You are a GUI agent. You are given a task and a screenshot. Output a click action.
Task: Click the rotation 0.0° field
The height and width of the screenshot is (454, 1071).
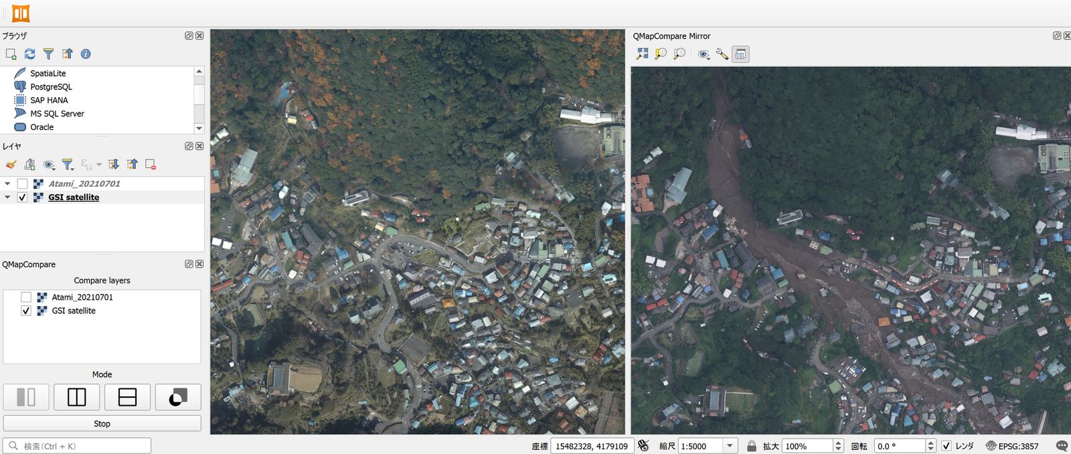pyautogui.click(x=900, y=446)
